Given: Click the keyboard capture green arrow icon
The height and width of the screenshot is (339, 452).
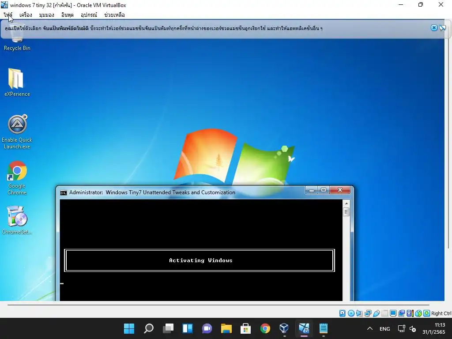Looking at the screenshot, I should pyautogui.click(x=427, y=313).
